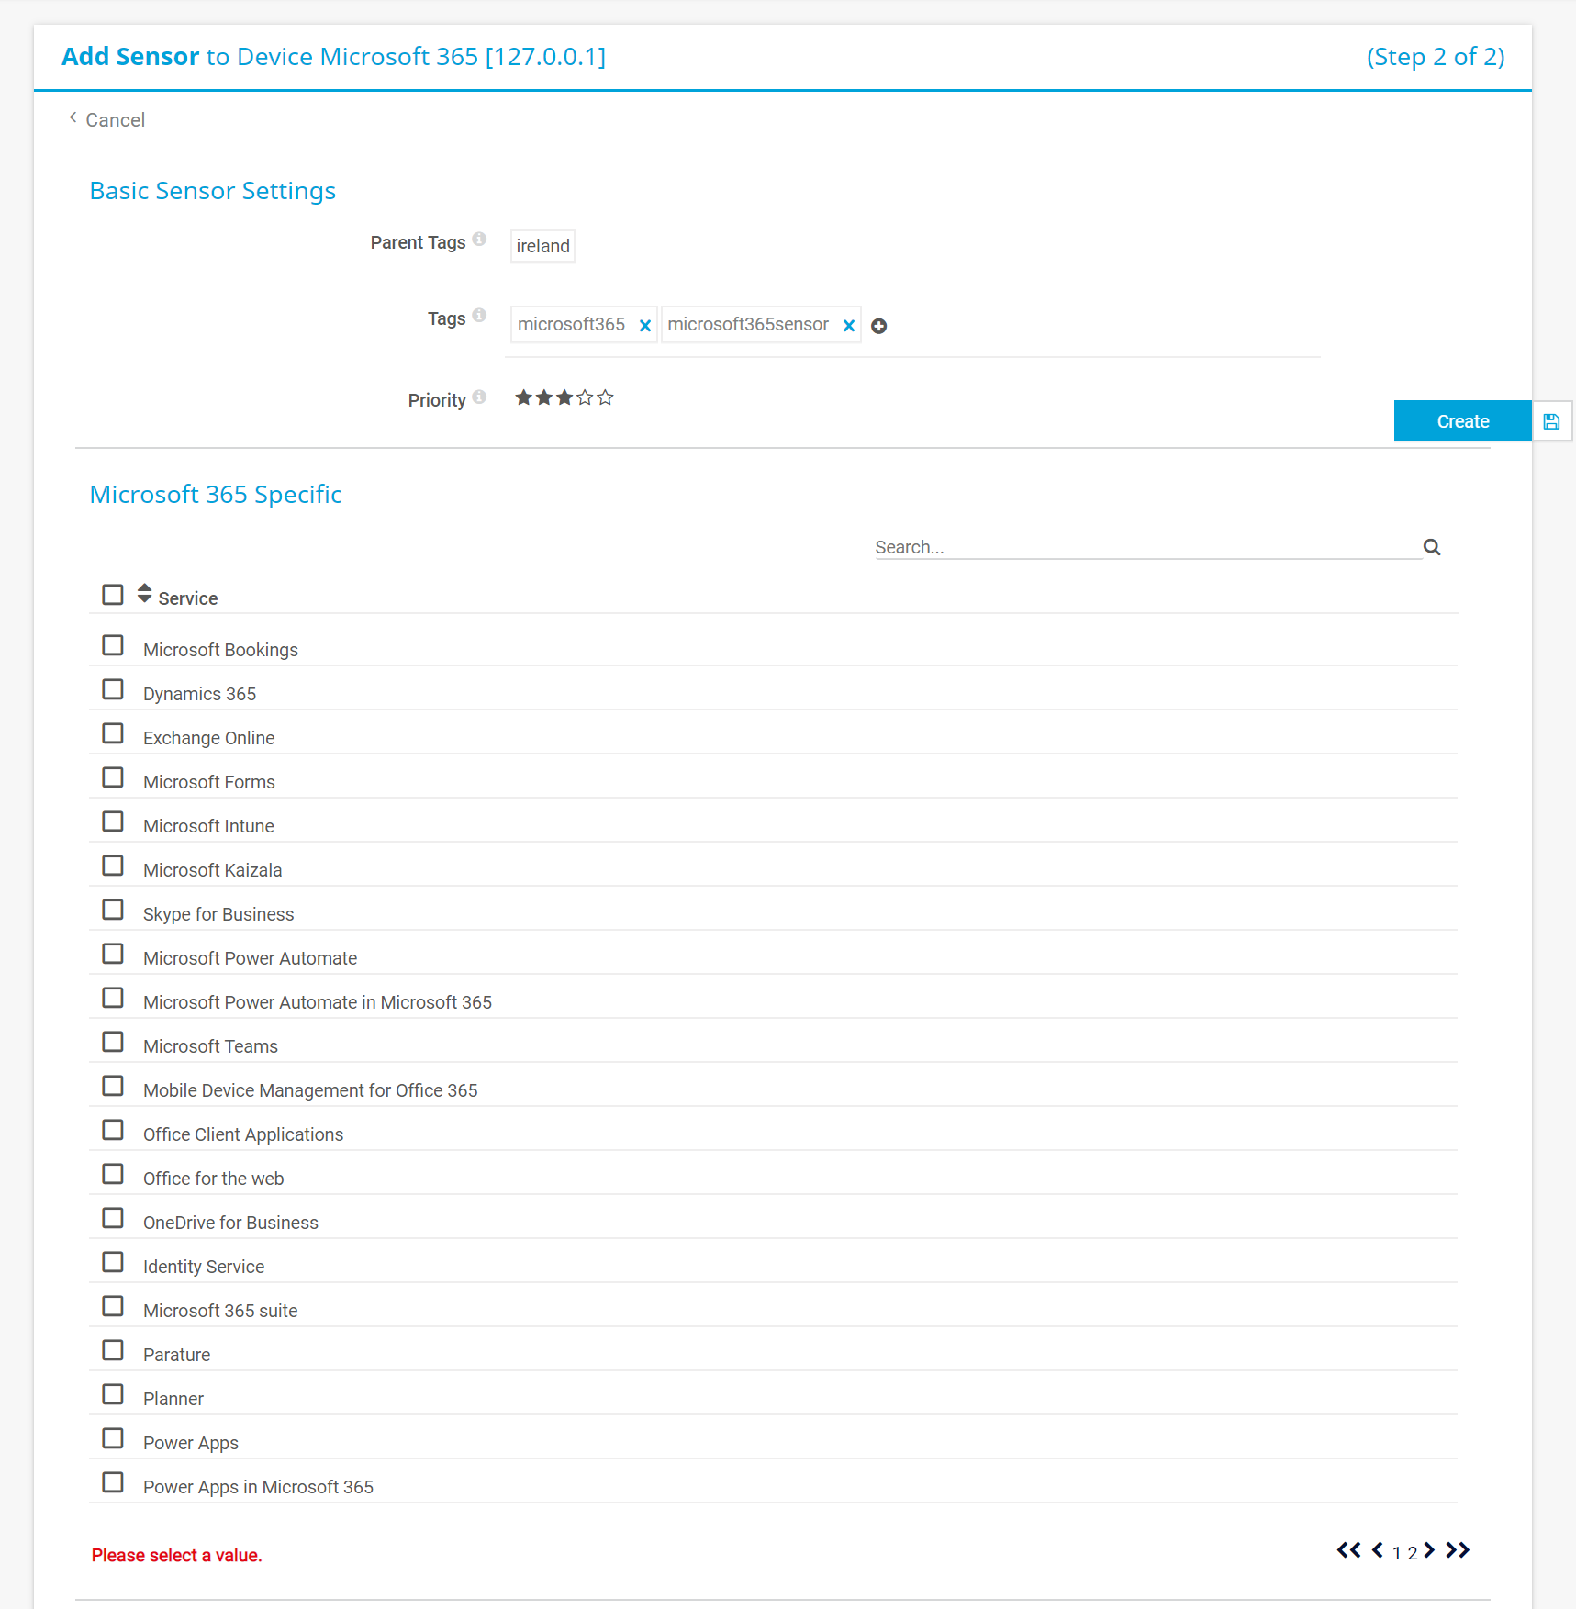Go to previous page arrow
Image resolution: width=1576 pixels, height=1609 pixels.
click(1377, 1550)
